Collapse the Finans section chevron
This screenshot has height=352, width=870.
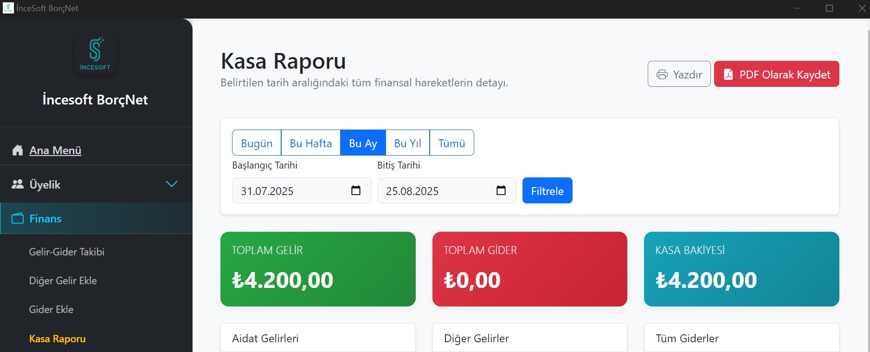[171, 218]
